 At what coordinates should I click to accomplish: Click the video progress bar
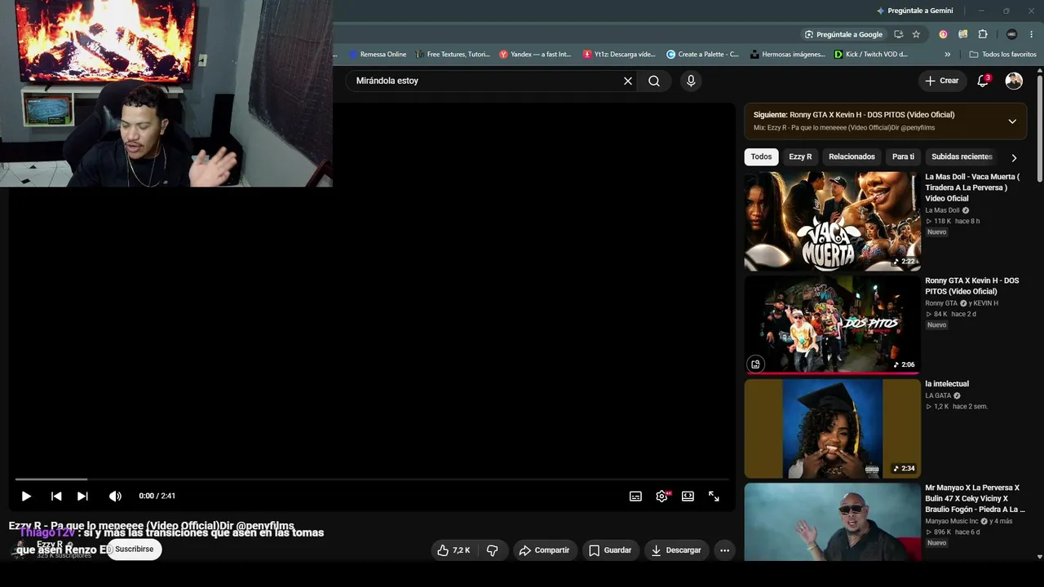[371, 479]
